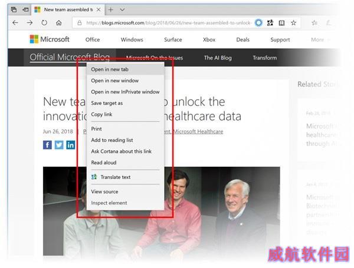Open Cortana circle icon in address bar
This screenshot has height=268, width=354.
(259, 23)
